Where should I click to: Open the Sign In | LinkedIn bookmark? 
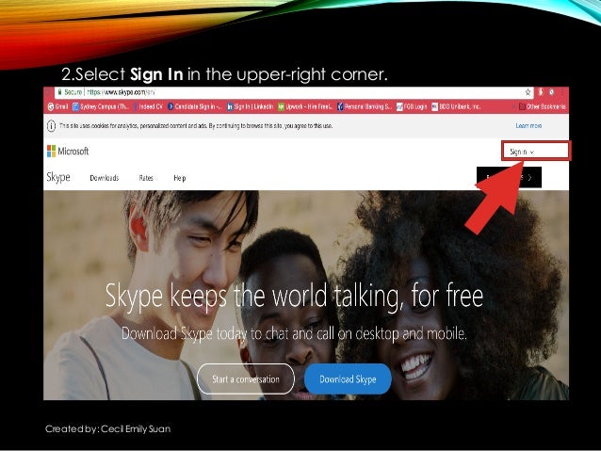tap(250, 106)
